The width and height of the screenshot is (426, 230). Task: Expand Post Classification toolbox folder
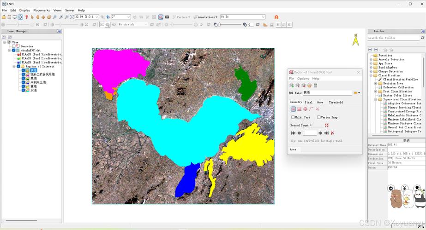376,91
